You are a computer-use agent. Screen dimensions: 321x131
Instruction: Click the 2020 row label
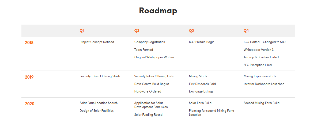tap(30, 104)
